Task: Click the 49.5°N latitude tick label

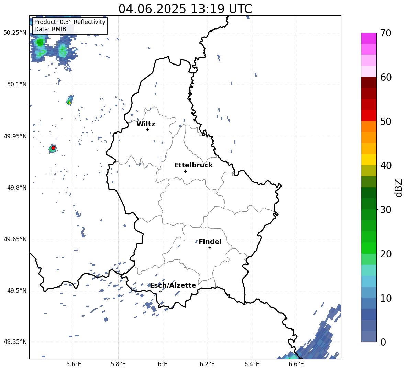Action: (x=17, y=291)
